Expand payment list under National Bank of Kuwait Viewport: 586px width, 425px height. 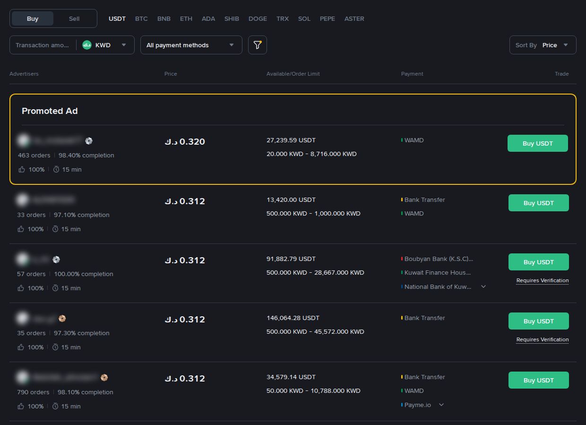point(483,286)
